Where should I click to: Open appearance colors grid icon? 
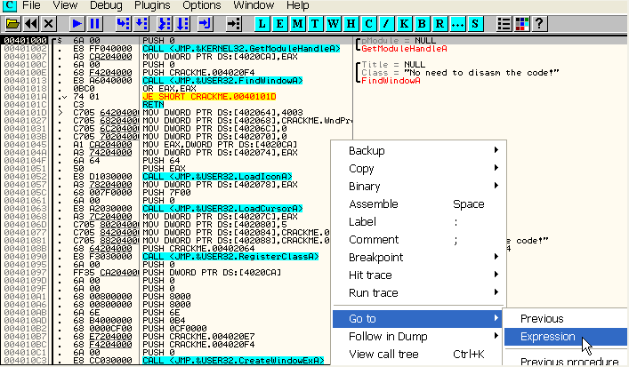(x=521, y=24)
